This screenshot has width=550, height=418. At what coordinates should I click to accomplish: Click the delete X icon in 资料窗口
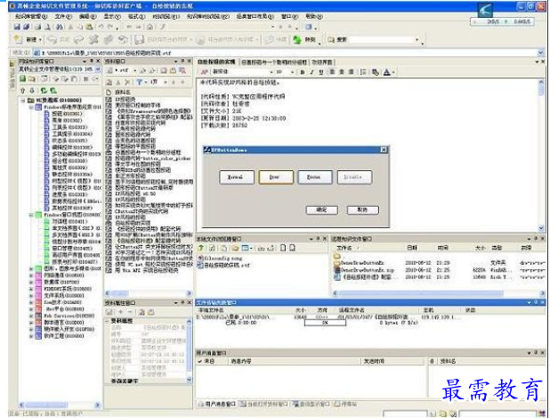(x=127, y=82)
